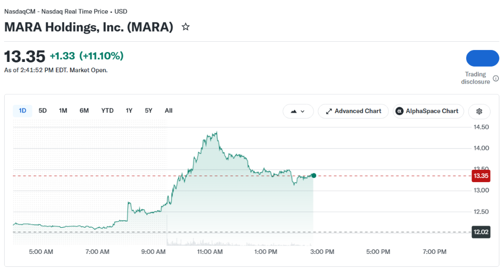The height and width of the screenshot is (272, 503).
Task: Select the 1D time range
Action: (22, 111)
